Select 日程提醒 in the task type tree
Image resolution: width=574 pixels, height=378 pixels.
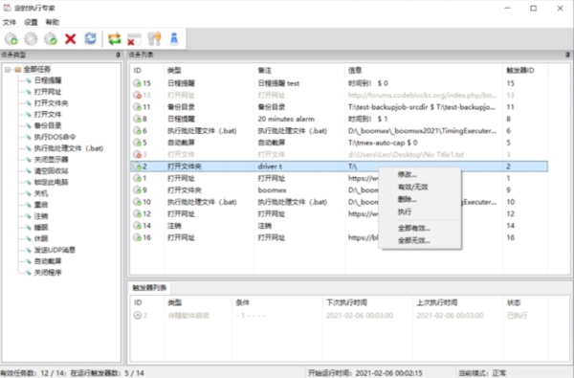tap(48, 80)
